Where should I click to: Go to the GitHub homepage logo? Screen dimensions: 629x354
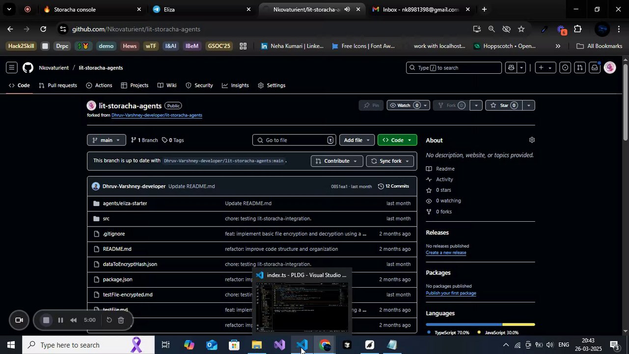click(x=28, y=68)
